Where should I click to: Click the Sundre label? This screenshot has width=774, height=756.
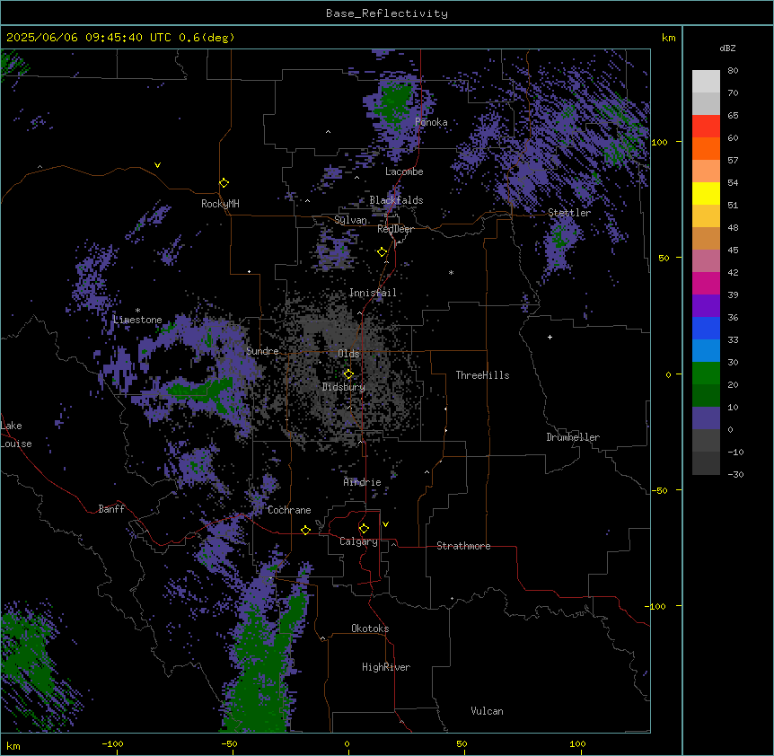(x=262, y=351)
